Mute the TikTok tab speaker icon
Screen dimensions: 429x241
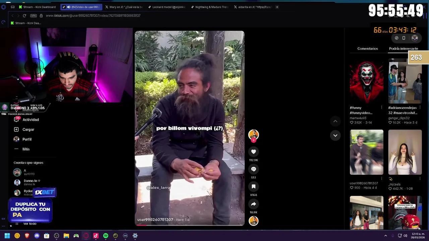68,7
